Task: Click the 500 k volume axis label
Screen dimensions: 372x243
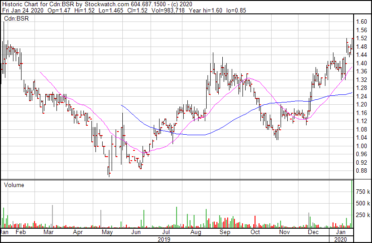Action: point(363,203)
